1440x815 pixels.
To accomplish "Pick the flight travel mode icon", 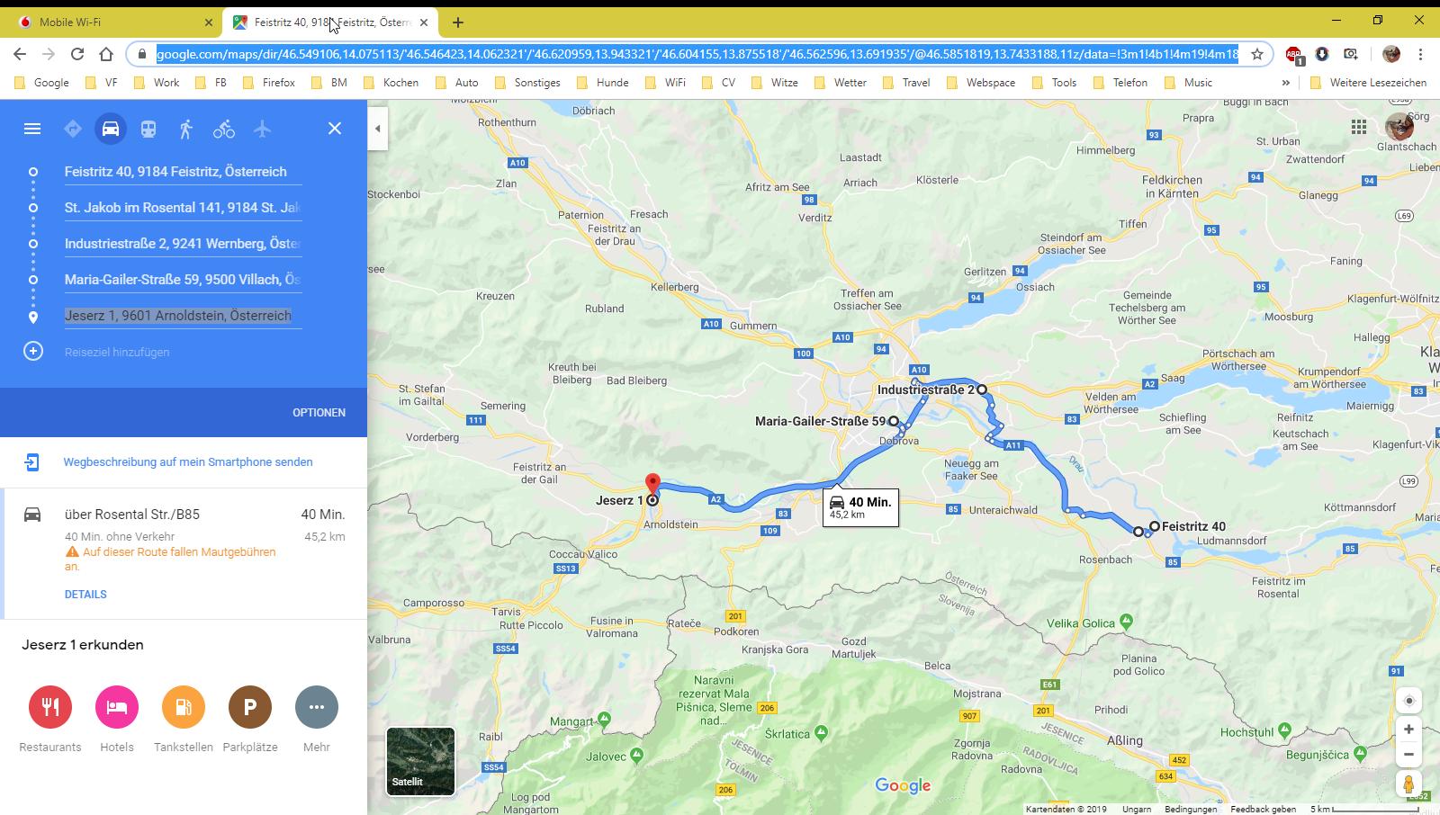I will (262, 129).
